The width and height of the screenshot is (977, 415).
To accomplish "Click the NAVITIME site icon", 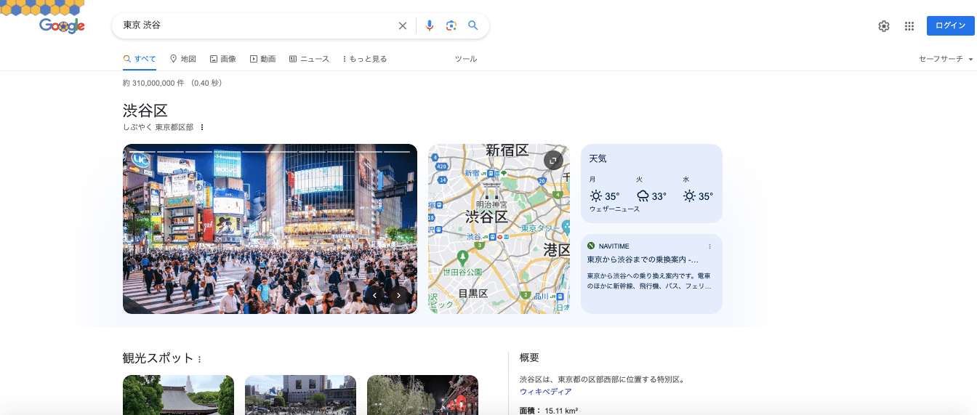I will (x=591, y=246).
